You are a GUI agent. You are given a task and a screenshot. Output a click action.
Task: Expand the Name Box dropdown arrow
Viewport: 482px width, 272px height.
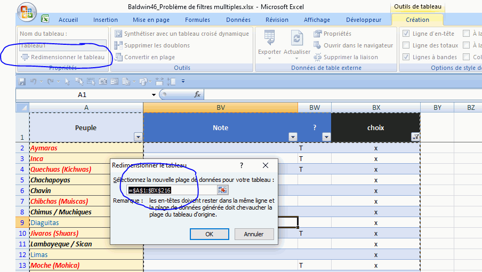click(154, 94)
